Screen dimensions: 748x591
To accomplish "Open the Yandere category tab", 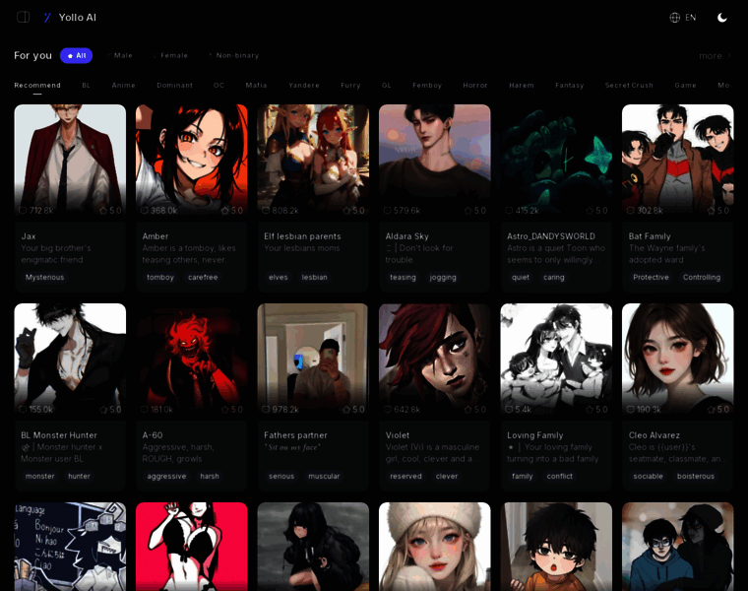I will coord(304,86).
